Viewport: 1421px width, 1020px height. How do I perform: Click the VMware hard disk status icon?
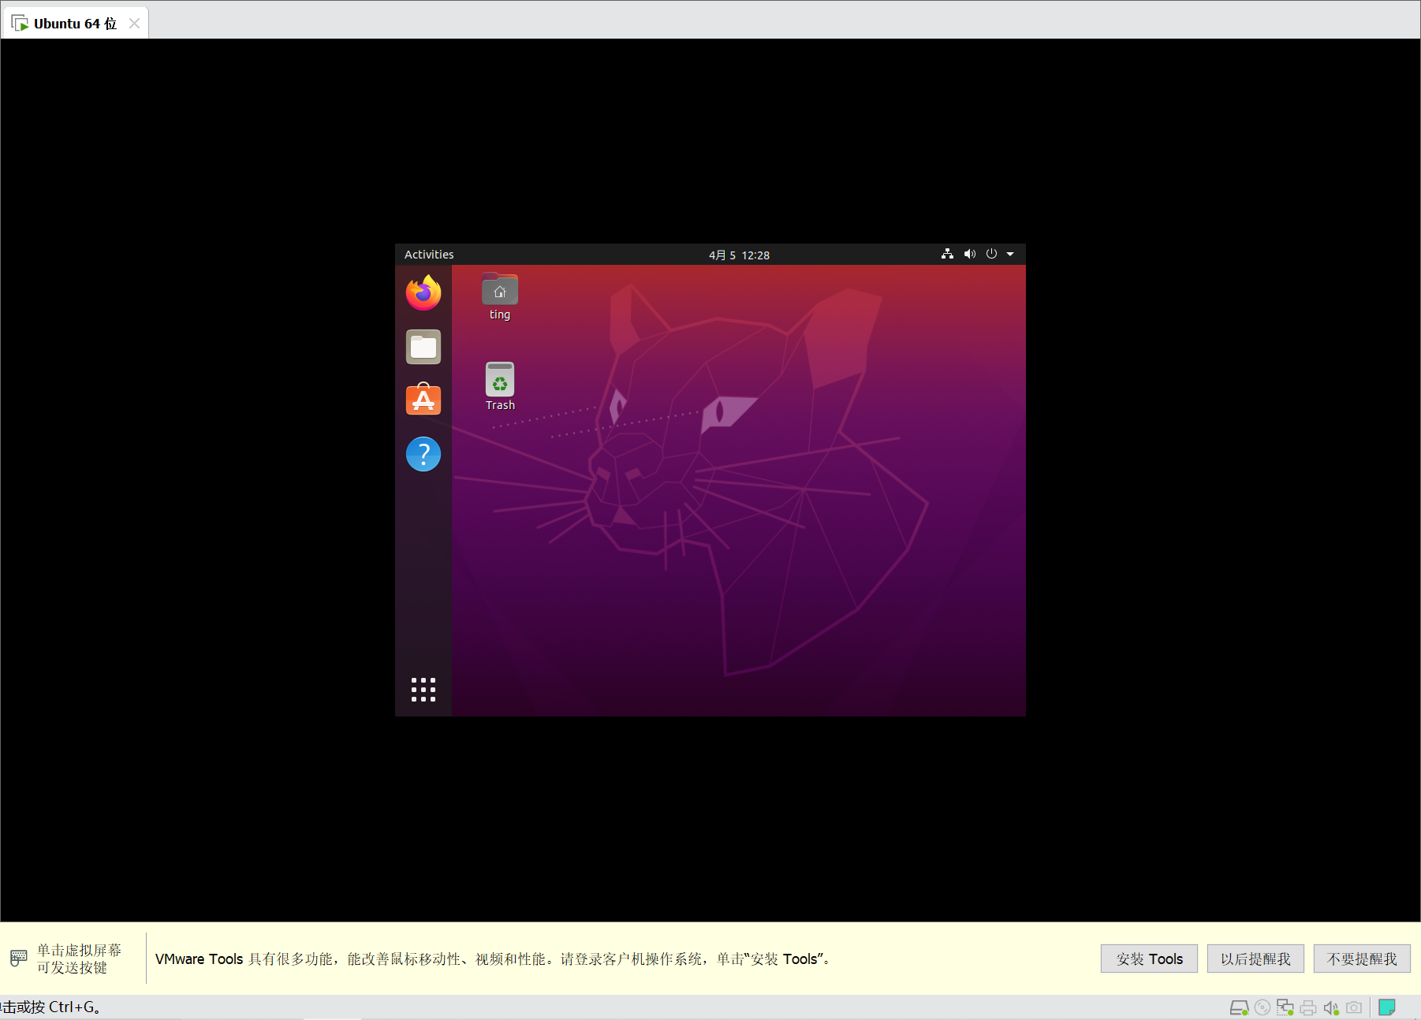[x=1239, y=1007]
